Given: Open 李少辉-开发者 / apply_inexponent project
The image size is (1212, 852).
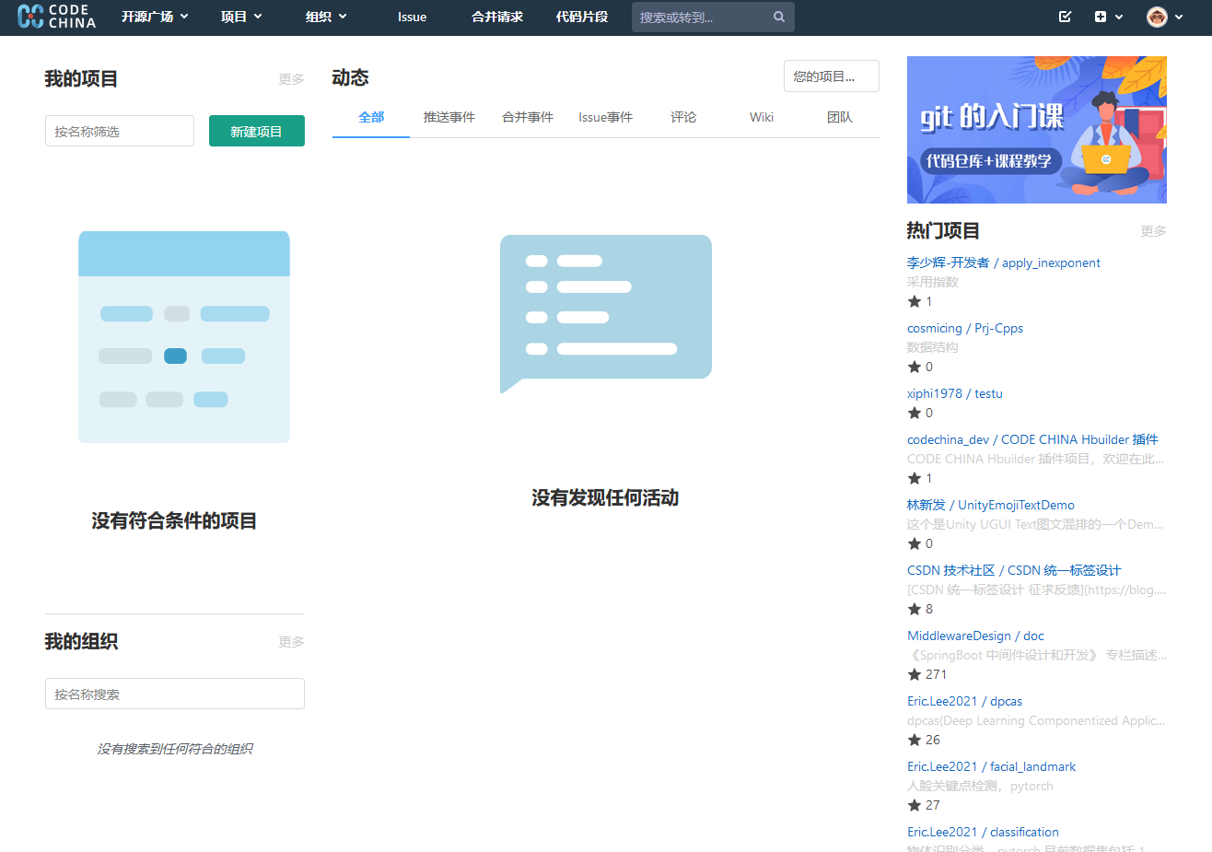Looking at the screenshot, I should click(1004, 263).
